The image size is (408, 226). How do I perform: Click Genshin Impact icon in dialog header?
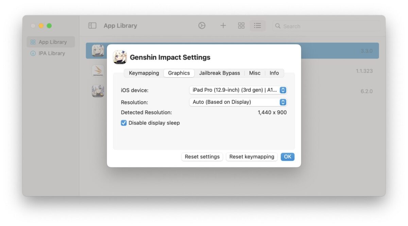click(120, 57)
